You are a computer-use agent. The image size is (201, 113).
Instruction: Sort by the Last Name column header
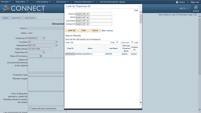click(113, 48)
